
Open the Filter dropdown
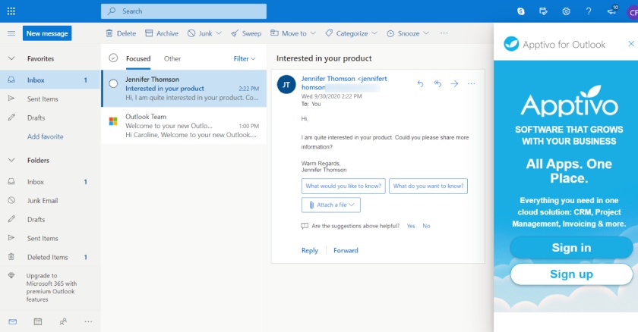point(245,58)
